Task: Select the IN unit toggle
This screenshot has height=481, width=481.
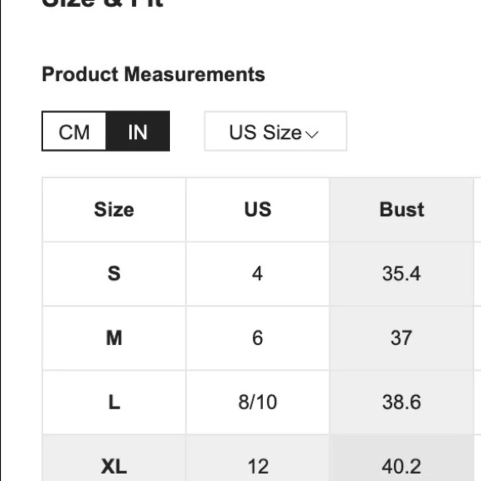Action: pos(138,132)
